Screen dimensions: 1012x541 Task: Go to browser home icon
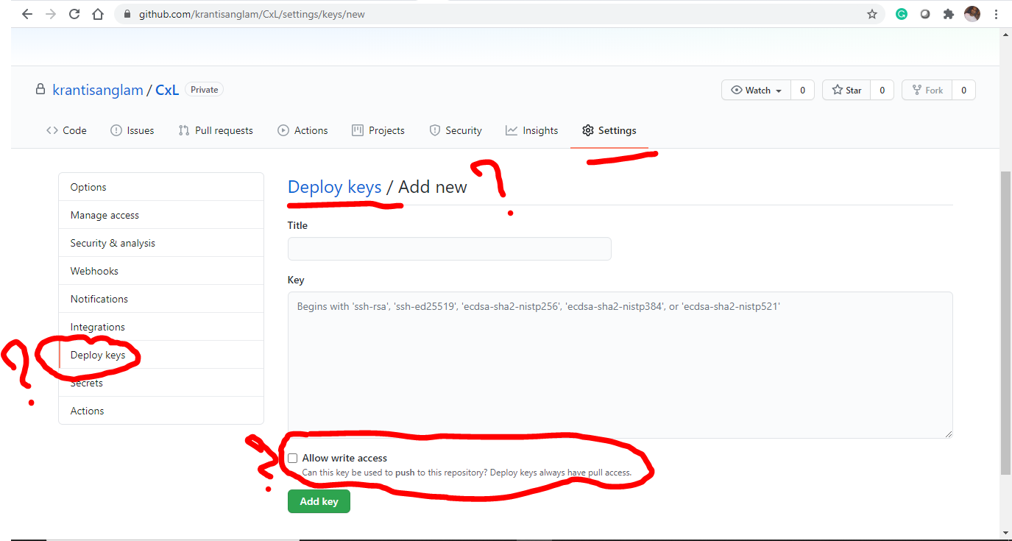(x=98, y=14)
